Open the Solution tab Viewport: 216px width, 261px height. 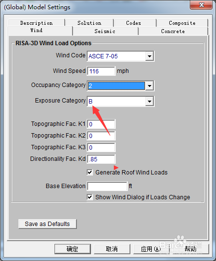coord(90,23)
